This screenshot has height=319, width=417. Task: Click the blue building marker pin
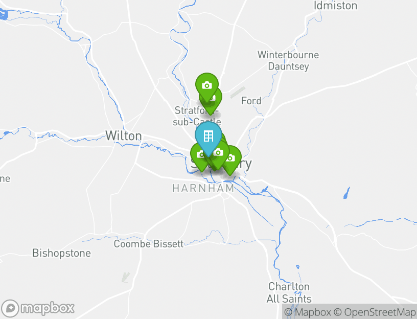coord(208,136)
